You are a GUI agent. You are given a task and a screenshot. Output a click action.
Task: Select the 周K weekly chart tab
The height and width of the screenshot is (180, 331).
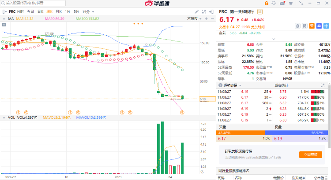[49, 11]
